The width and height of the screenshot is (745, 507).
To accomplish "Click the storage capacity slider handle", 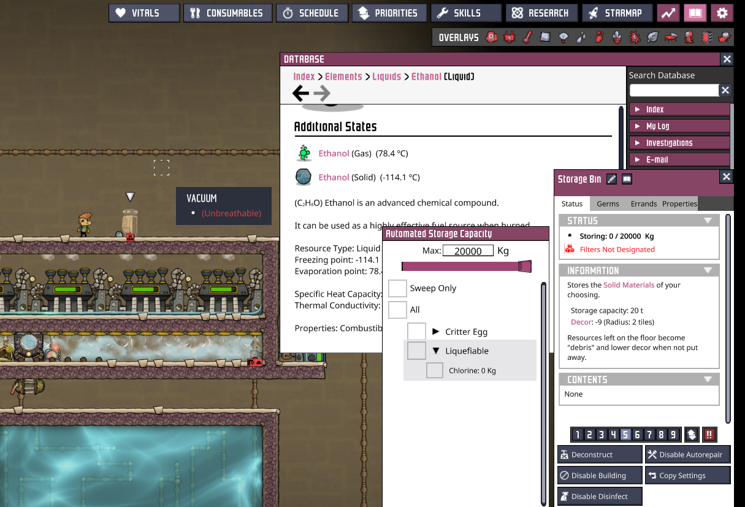I will [524, 266].
